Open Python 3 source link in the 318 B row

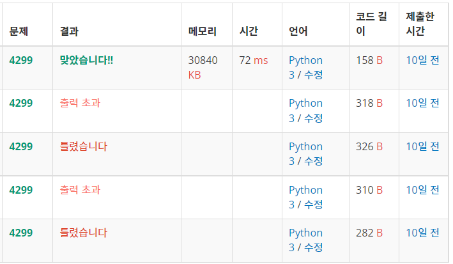point(305,110)
